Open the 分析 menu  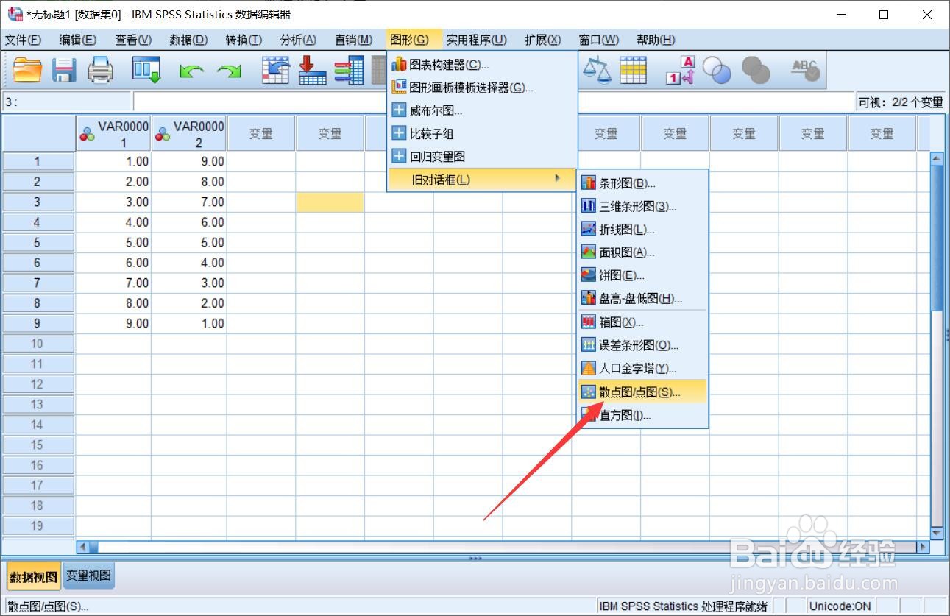click(x=297, y=39)
